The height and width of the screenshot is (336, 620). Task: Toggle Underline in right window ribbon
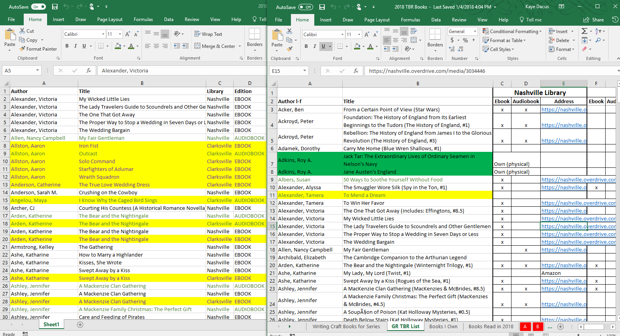click(323, 46)
